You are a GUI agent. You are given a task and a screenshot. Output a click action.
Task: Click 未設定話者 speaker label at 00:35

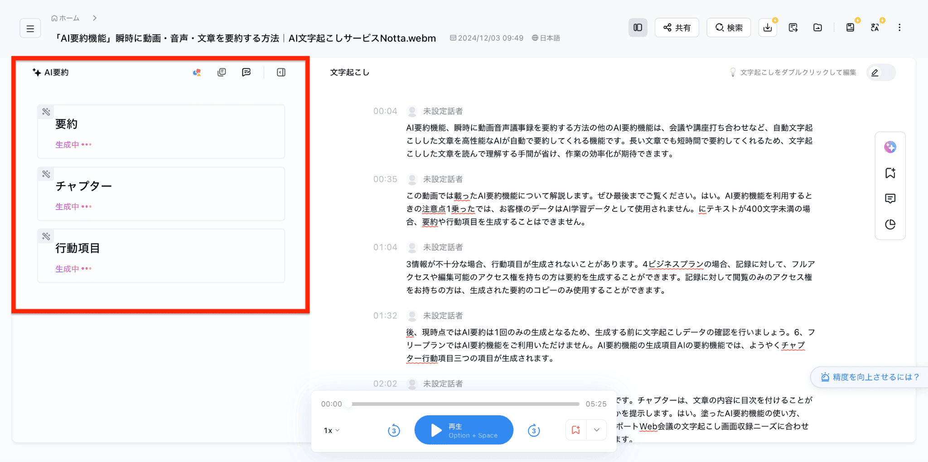point(443,179)
